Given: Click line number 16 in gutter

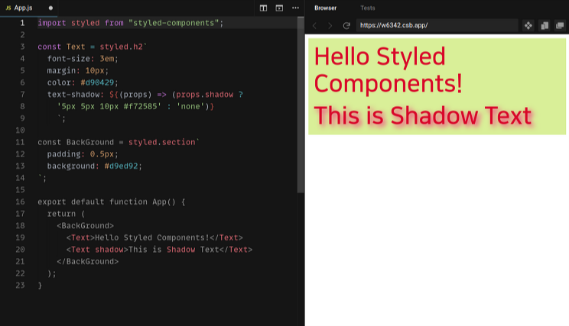Looking at the screenshot, I should (20, 202).
